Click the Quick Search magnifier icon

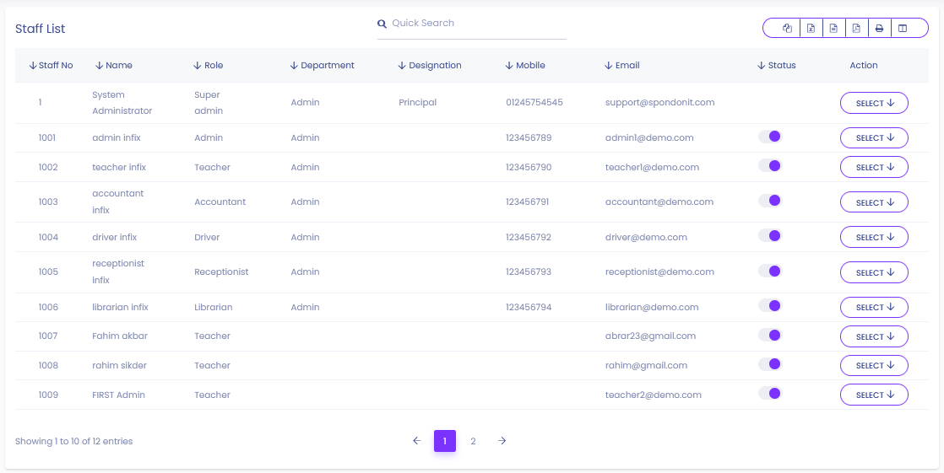pos(382,24)
